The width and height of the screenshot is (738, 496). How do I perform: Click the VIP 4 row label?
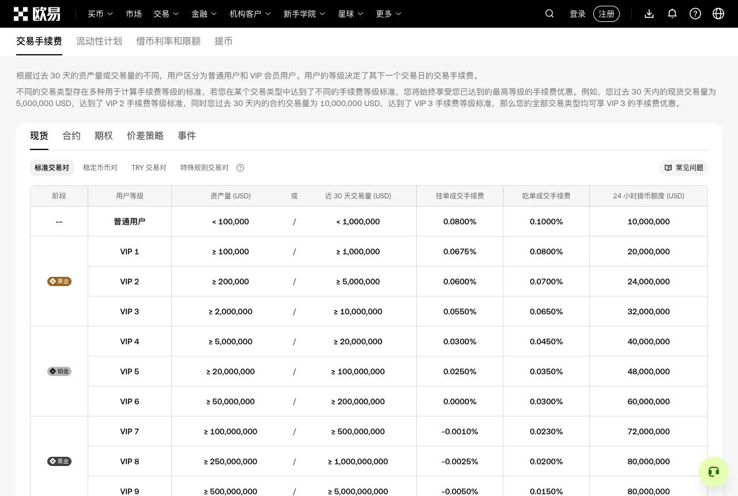tap(130, 341)
